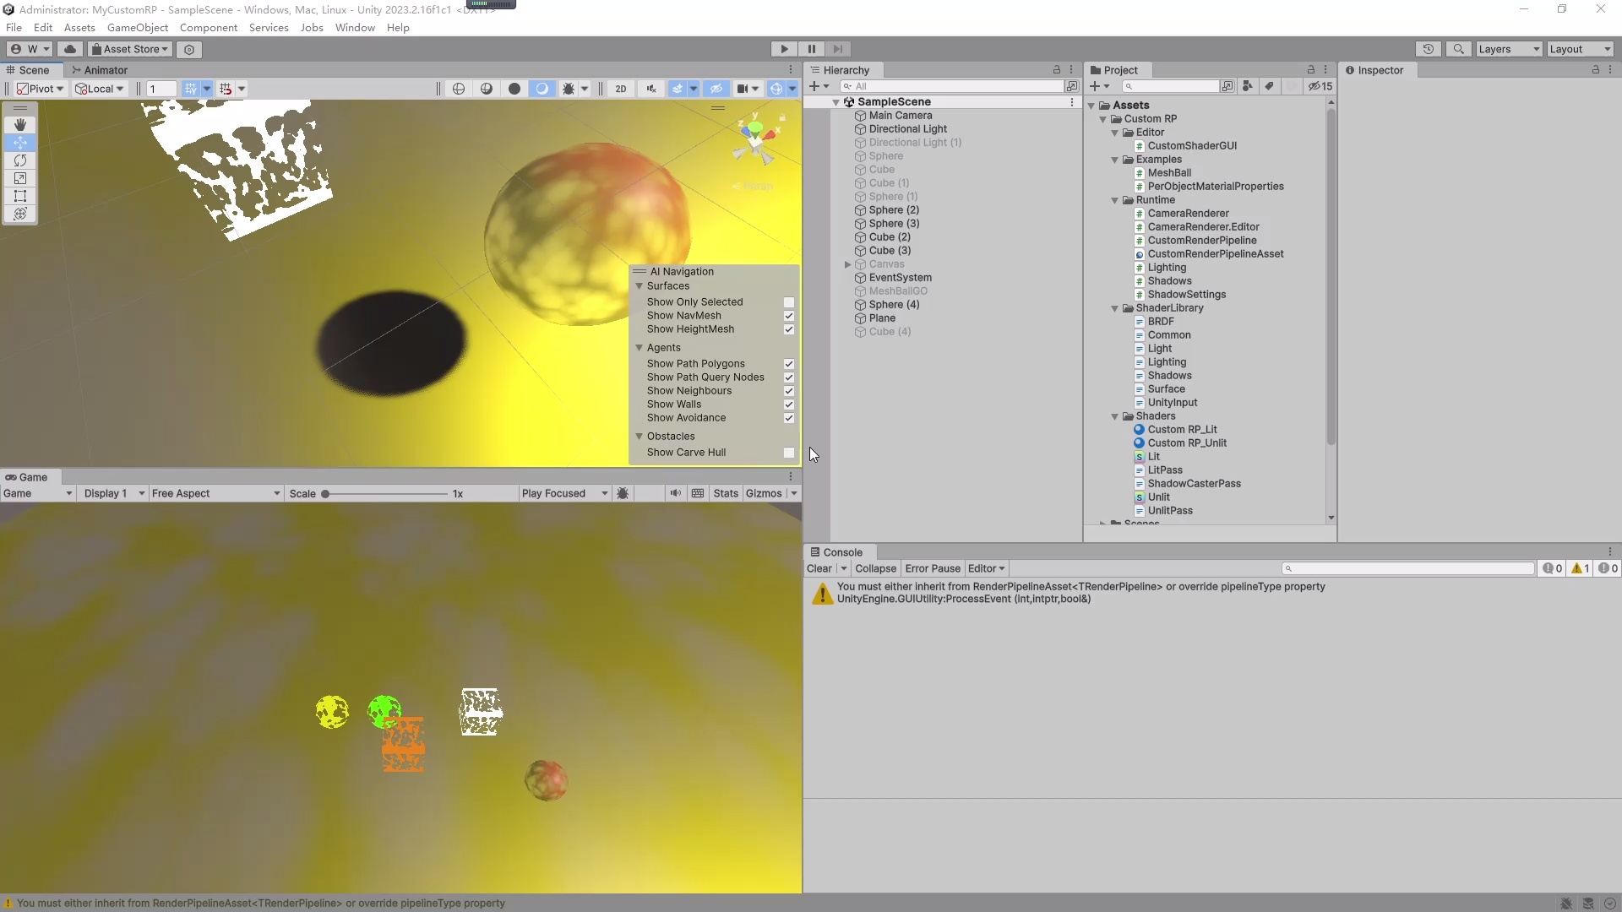Click the Pause playback button
This screenshot has width=1622, height=912.
coord(811,49)
